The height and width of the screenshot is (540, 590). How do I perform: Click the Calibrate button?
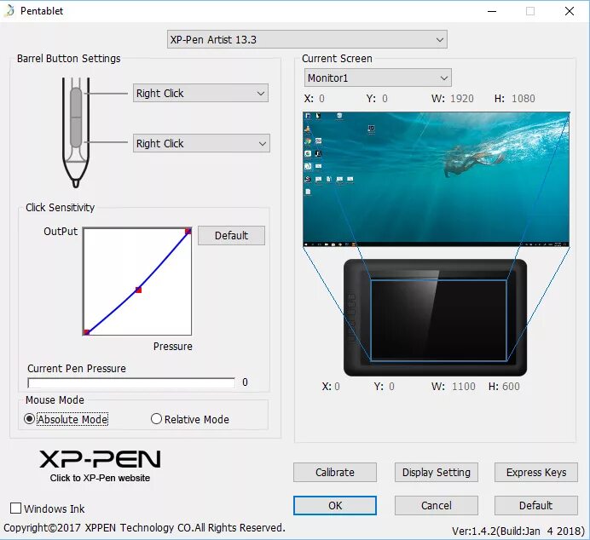tap(335, 473)
